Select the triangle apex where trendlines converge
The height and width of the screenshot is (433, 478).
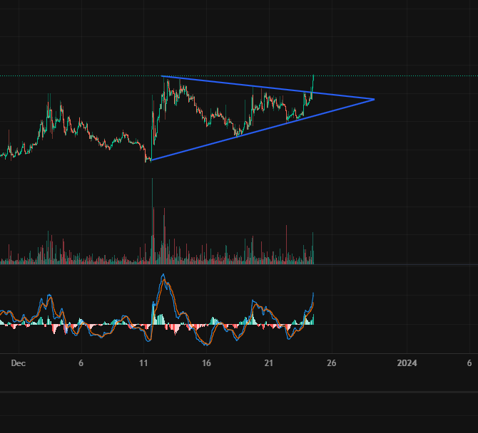pyautogui.click(x=374, y=100)
